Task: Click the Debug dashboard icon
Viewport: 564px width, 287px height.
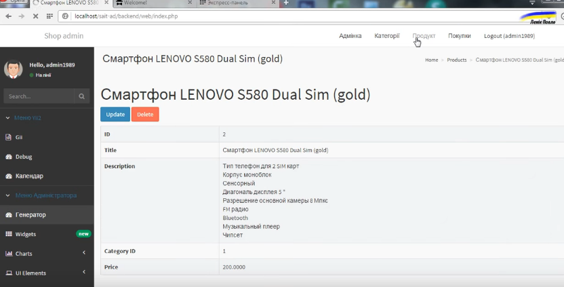Action: pos(9,157)
